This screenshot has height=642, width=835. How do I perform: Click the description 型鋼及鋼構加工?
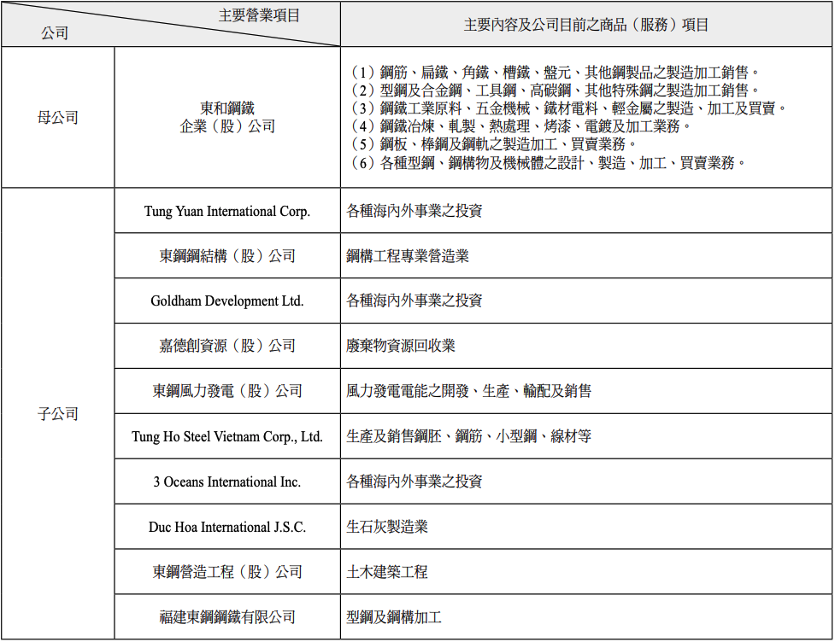coord(393,617)
